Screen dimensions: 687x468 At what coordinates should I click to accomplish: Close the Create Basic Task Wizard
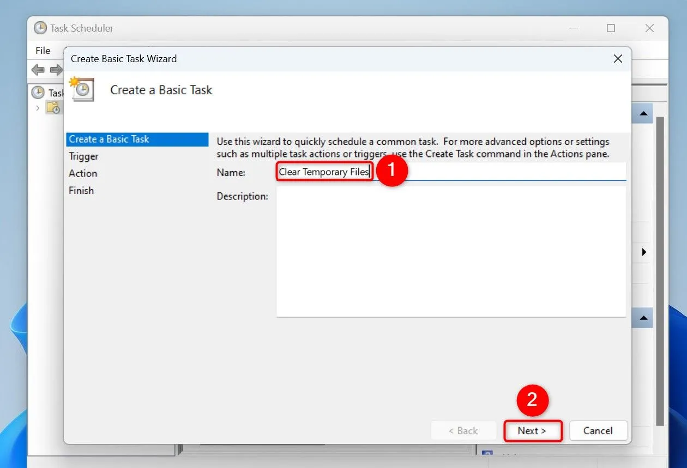coord(618,58)
